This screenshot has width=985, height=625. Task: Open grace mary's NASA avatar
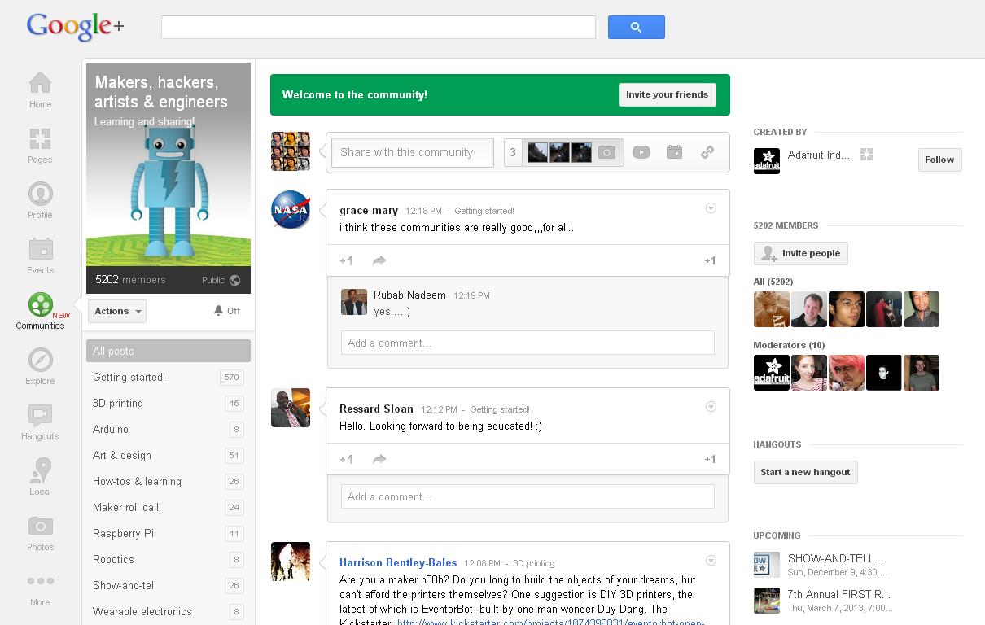point(291,210)
